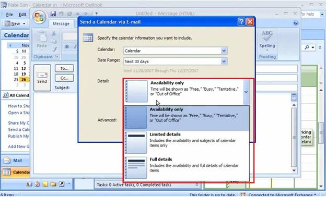
Task: Click the Cc... button
Action: click(64, 78)
